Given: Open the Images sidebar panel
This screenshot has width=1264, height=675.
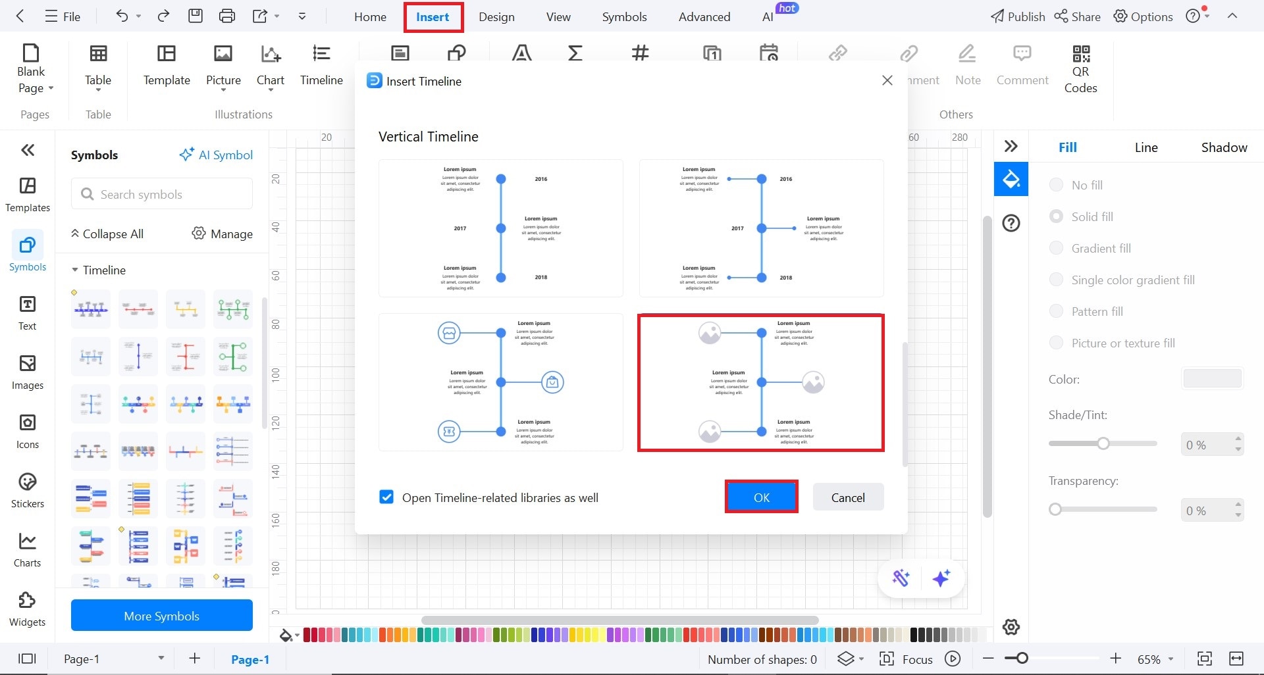Looking at the screenshot, I should coord(28,372).
